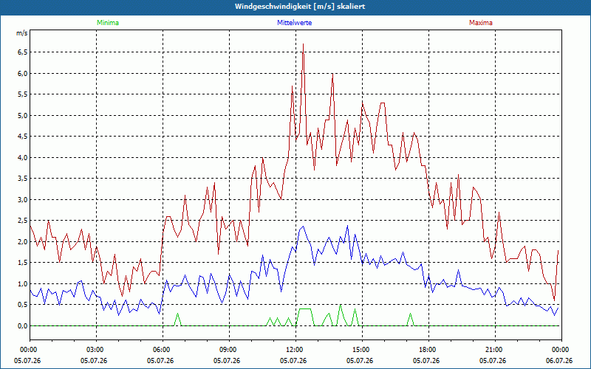Click the blue Mittelwerte legend label

click(x=294, y=23)
